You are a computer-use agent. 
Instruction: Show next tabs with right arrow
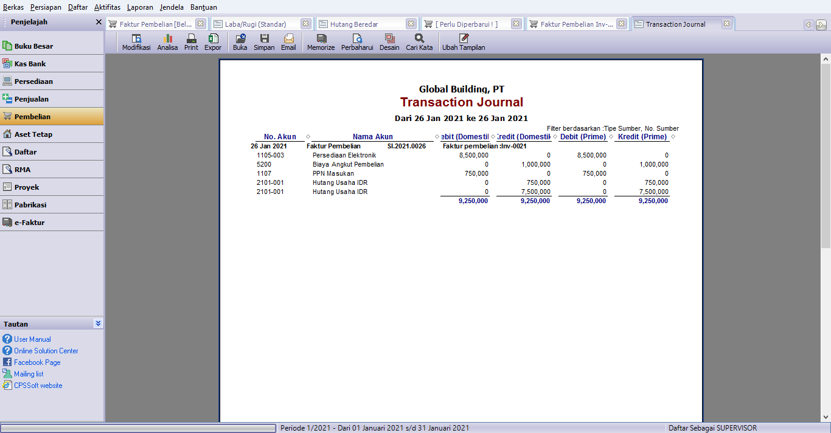tap(821, 25)
